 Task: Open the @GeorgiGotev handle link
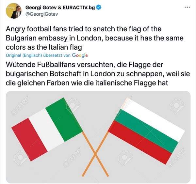coord(42,14)
